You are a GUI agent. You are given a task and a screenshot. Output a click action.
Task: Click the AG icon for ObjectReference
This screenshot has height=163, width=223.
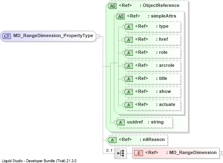pyautogui.click(x=113, y=6)
